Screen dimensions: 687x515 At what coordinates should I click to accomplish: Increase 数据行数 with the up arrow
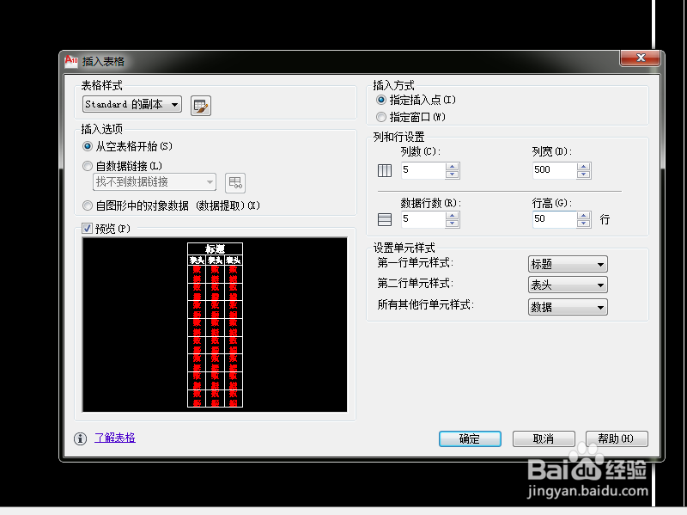[453, 216]
